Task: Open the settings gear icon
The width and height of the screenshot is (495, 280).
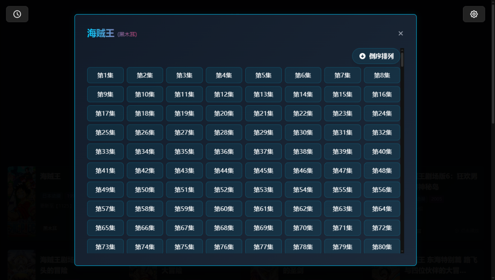Action: (474, 14)
